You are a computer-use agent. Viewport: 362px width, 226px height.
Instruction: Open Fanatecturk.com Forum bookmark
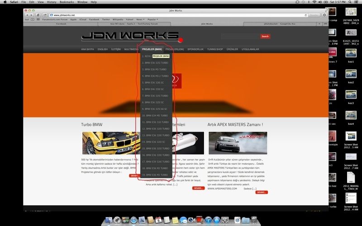[55, 19]
